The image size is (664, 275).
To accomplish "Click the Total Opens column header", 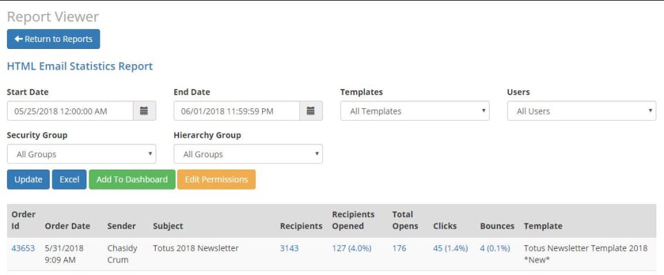I will [405, 220].
